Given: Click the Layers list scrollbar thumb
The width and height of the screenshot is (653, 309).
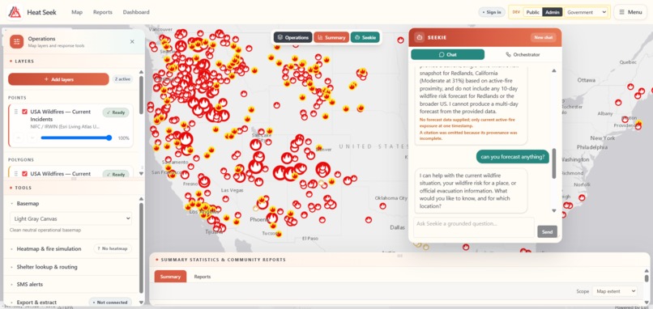Looking at the screenshot, I should coord(141,95).
